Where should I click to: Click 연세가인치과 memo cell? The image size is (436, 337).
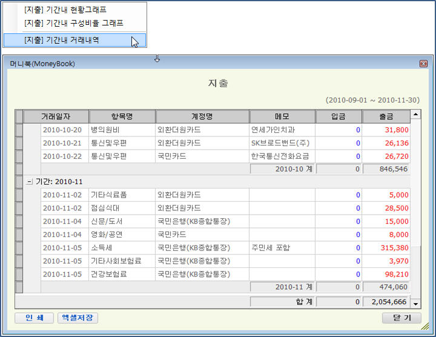point(282,130)
